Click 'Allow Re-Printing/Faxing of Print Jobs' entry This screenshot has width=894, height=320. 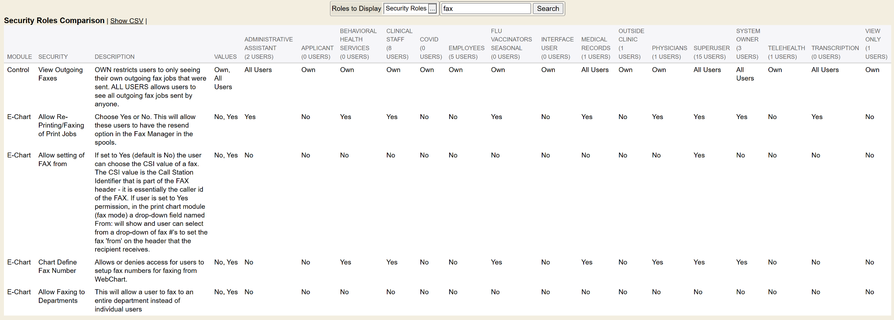61,126
